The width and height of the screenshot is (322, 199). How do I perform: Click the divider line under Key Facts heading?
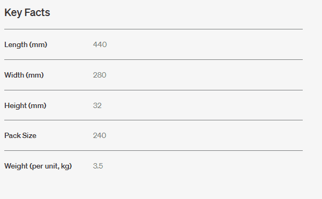point(154,29)
